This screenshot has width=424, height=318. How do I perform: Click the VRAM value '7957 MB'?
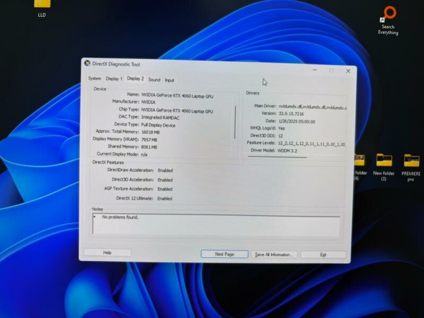pos(149,140)
